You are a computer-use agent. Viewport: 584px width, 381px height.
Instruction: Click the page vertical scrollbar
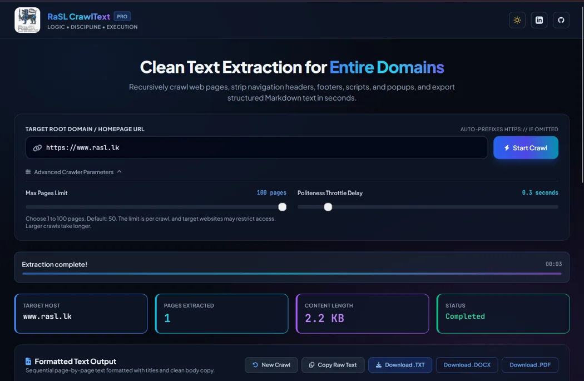tap(582, 95)
